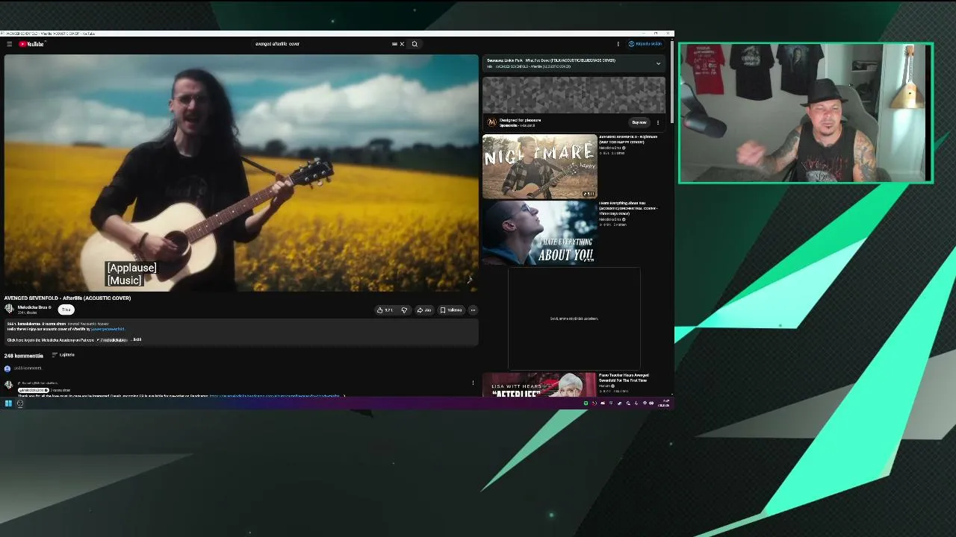Viewport: 956px width, 537px height.
Task: Open the Lisa Witt 'Afterlife' reaction thumbnail
Action: (540, 385)
